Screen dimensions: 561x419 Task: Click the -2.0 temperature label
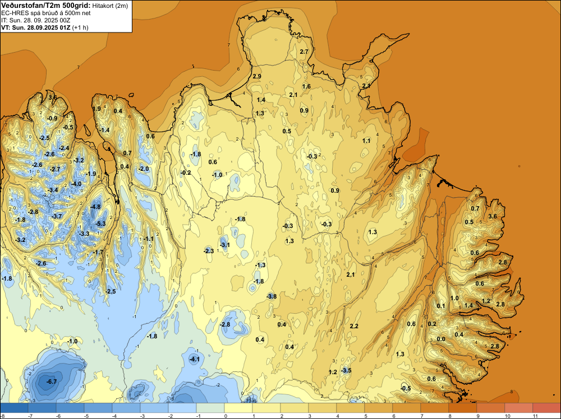pos(144,169)
